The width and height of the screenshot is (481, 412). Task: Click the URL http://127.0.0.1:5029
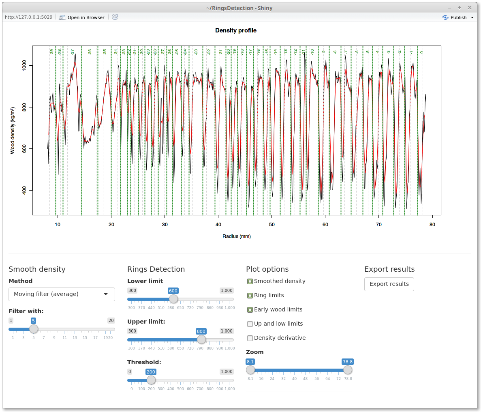[x=28, y=17]
